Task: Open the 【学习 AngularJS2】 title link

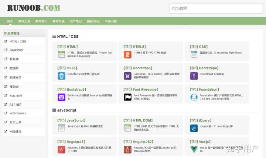Action: click(138, 142)
